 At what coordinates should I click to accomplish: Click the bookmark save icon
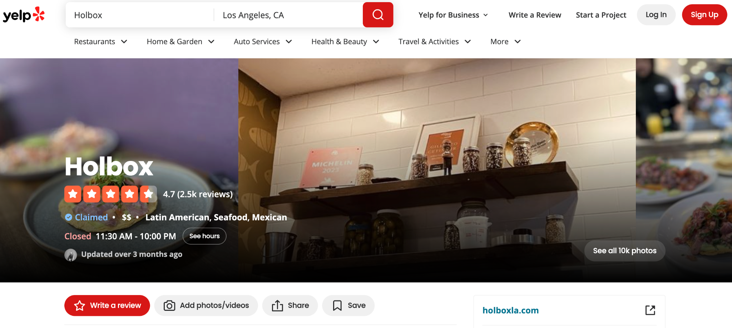(x=337, y=305)
